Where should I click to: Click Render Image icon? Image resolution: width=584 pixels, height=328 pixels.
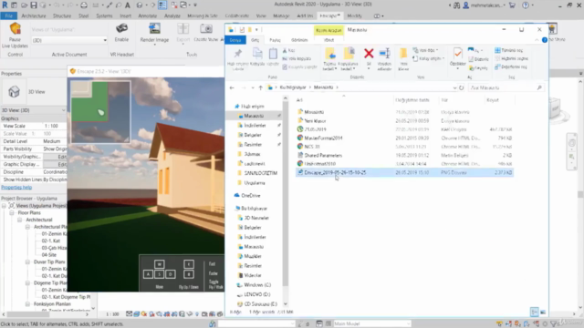pos(154,29)
